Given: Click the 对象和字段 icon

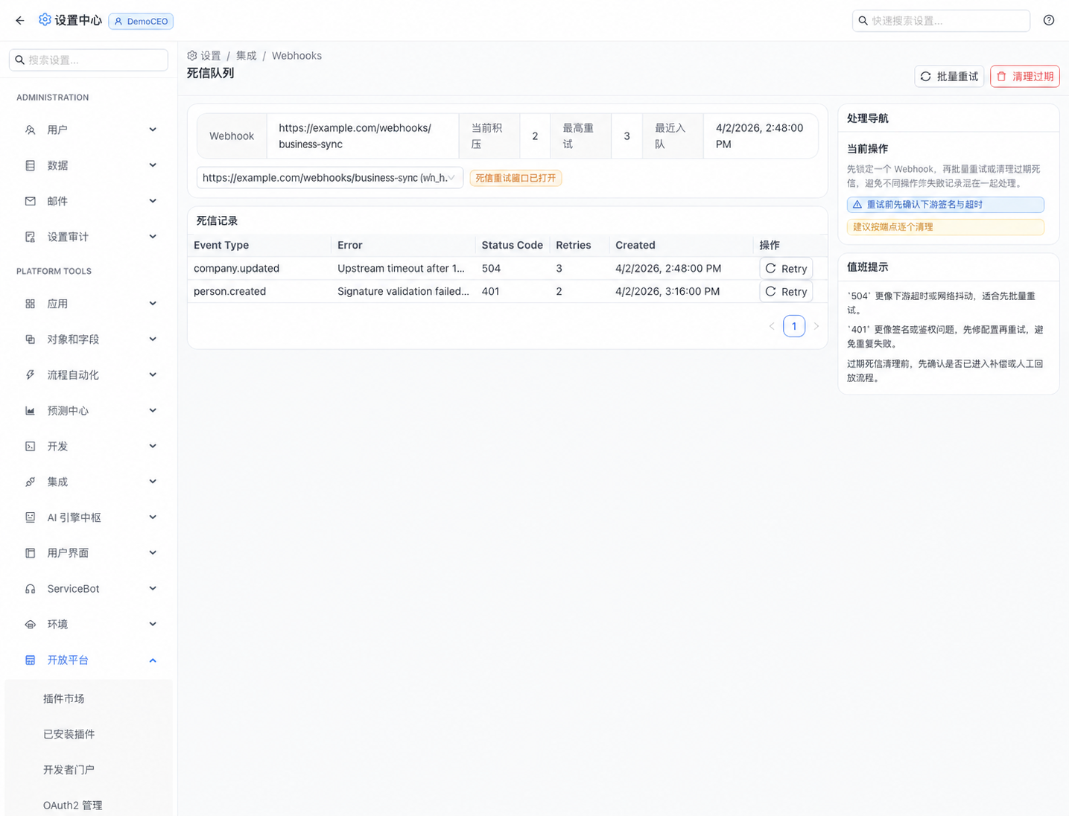Looking at the screenshot, I should click(x=31, y=340).
